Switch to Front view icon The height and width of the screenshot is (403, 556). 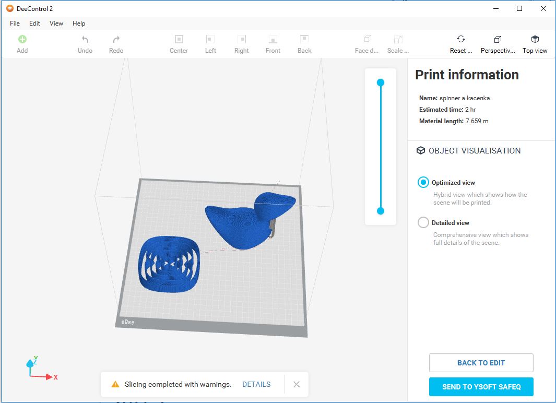tap(273, 39)
